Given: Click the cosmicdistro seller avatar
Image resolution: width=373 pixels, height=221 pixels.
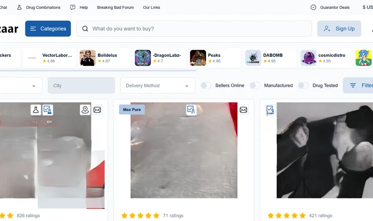Looking at the screenshot, I should click(x=308, y=58).
